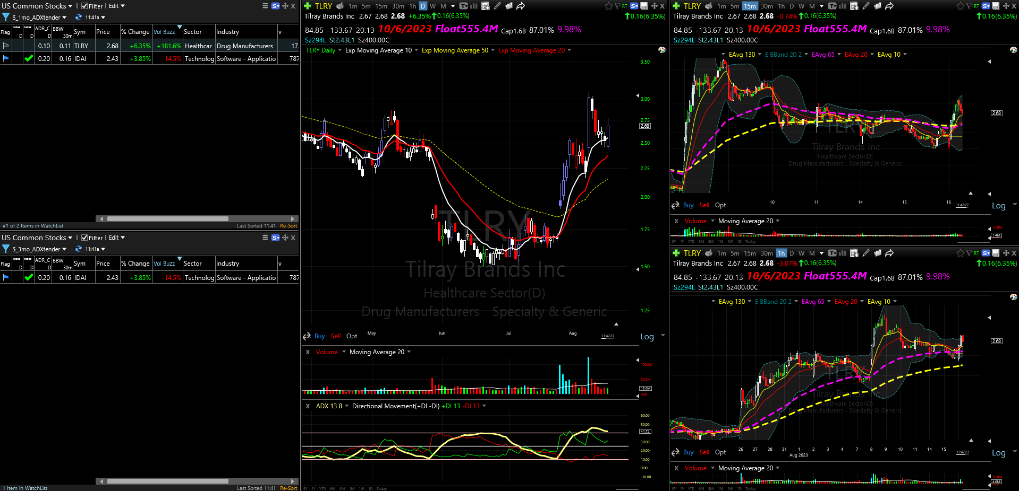Click Buy under the daily chart
This screenshot has width=1019, height=491.
click(x=319, y=336)
